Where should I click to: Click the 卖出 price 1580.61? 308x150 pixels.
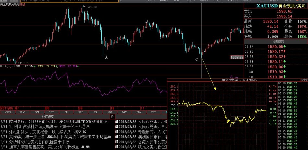[284, 11]
